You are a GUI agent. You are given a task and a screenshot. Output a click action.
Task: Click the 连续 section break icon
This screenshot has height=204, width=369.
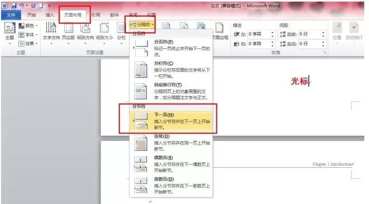[141, 142]
